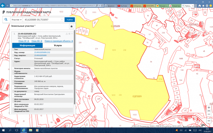Image resolution: width=213 pixels, height=133 pixels.
Task: Collapse the parcel result card chevron
Action: tap(72, 34)
